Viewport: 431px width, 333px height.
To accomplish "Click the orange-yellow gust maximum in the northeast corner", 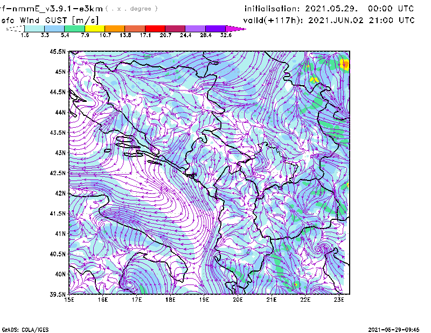I will (344, 64).
